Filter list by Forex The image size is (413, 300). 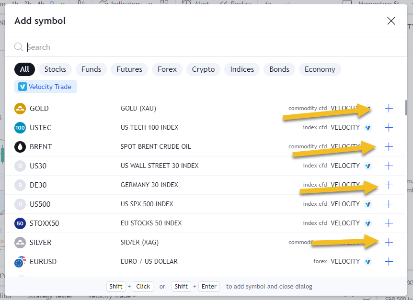click(167, 69)
